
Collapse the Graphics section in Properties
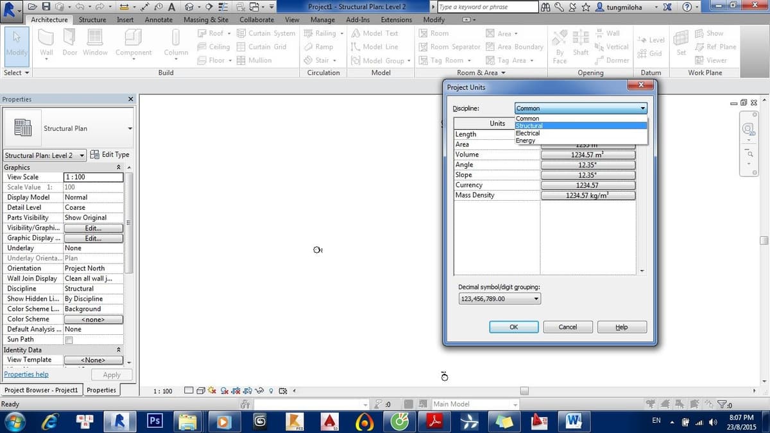[x=118, y=167]
